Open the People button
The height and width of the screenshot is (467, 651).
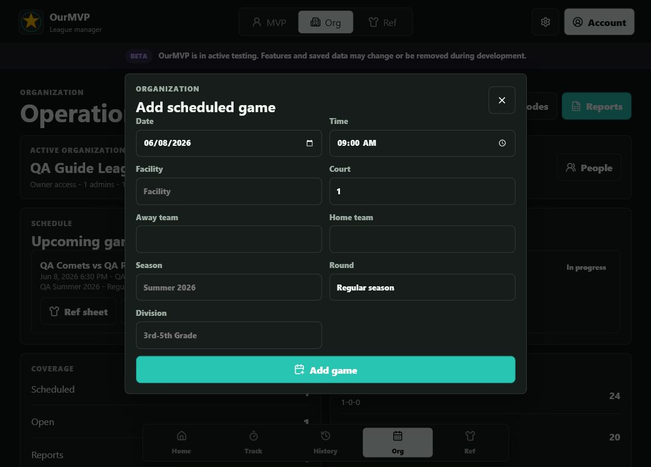(589, 168)
